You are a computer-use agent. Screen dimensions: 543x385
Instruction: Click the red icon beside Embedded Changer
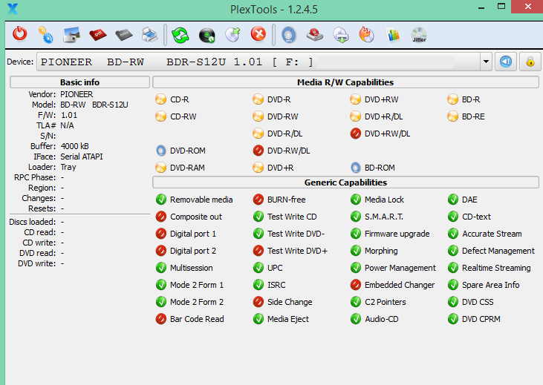coord(356,285)
